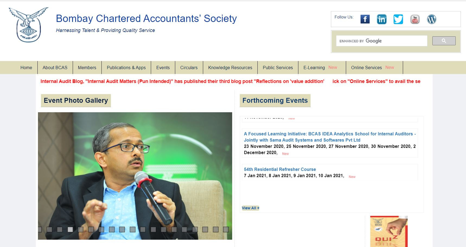The image size is (466, 247).
Task: Open the Publications & Apps menu
Action: click(126, 68)
